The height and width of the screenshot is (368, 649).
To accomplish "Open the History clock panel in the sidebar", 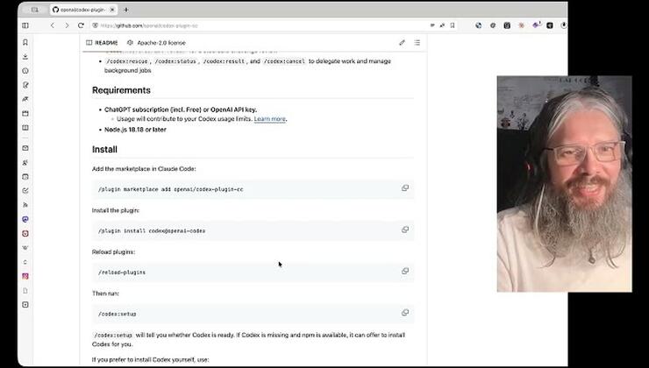I will pos(25,71).
